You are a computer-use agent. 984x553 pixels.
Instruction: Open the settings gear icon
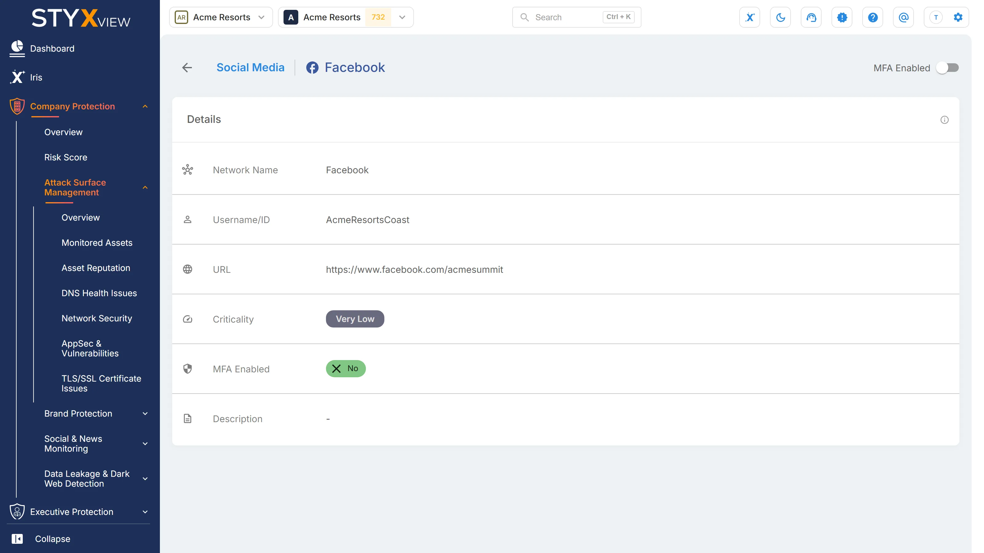pyautogui.click(x=958, y=17)
